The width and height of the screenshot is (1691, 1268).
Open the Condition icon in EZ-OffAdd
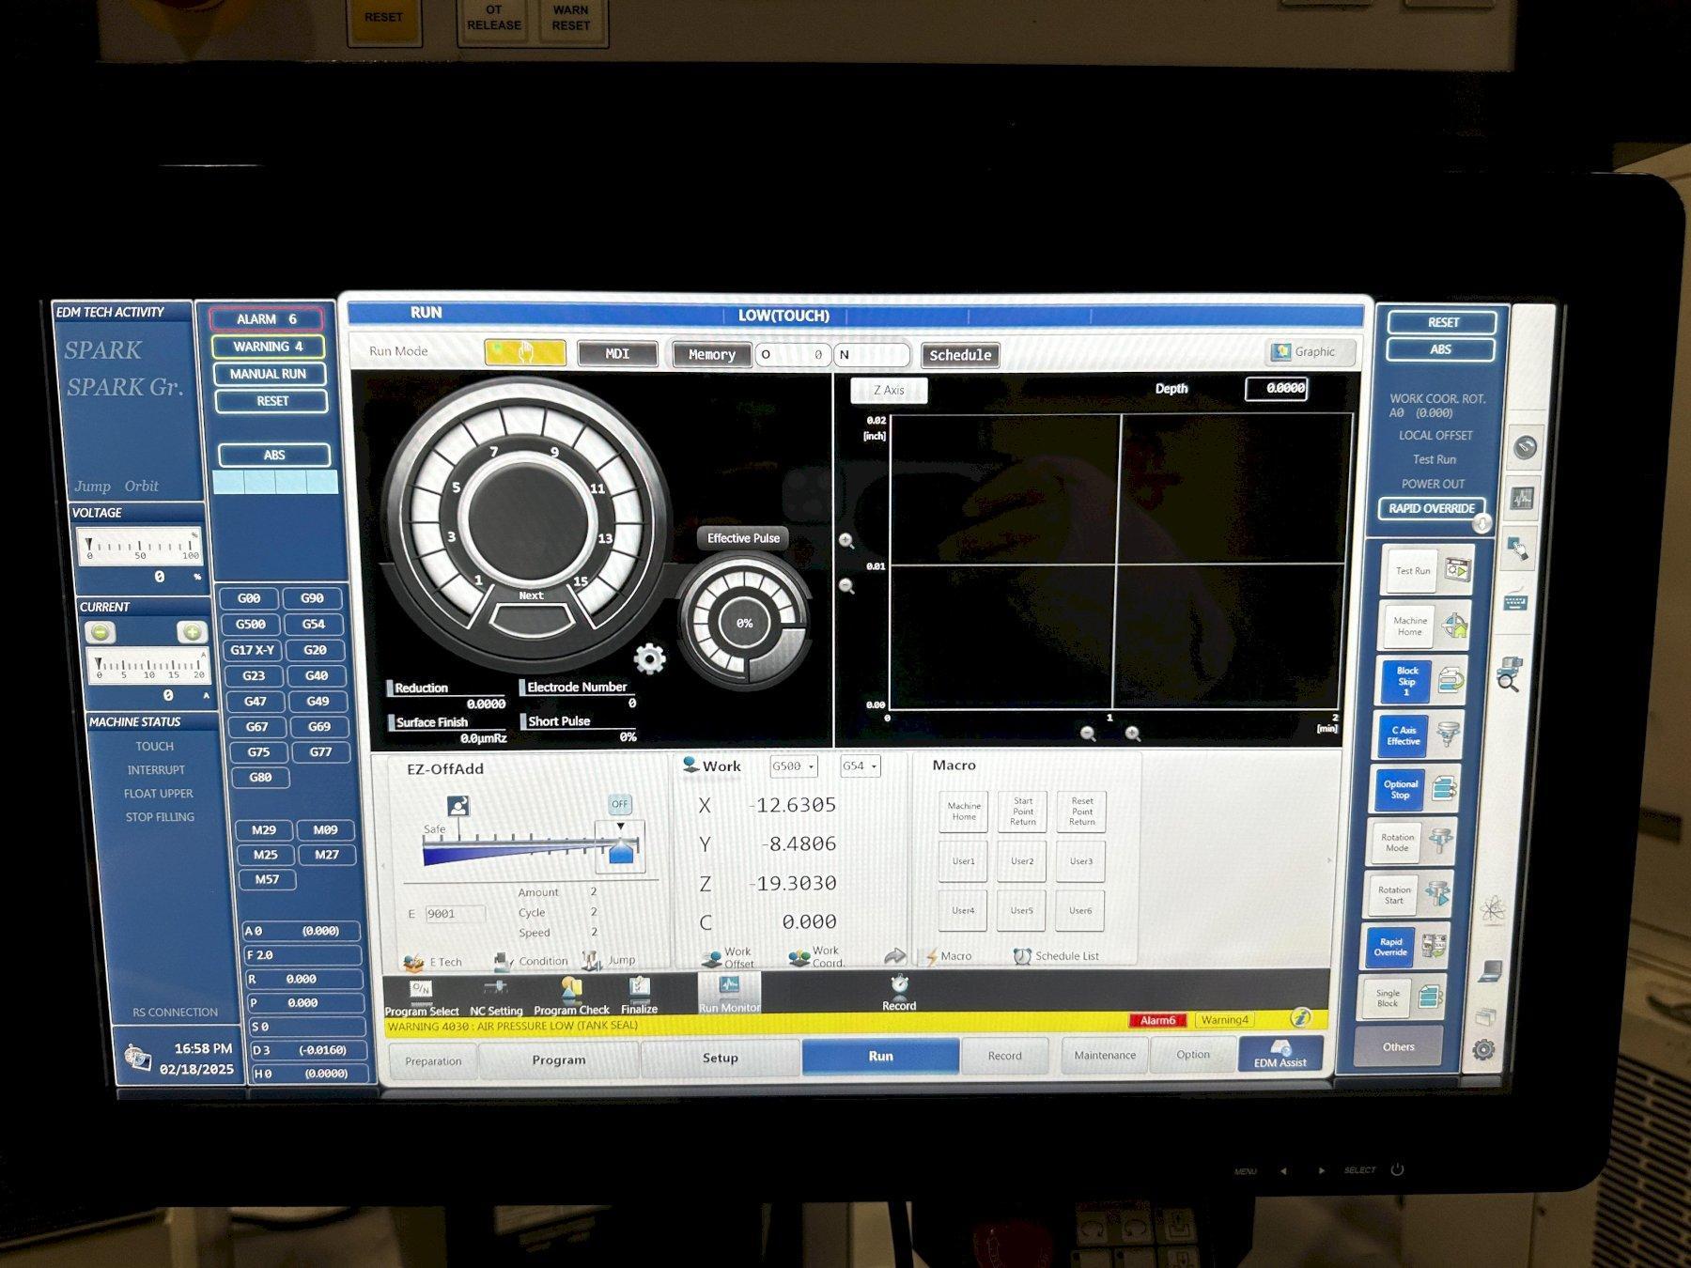pyautogui.click(x=504, y=961)
